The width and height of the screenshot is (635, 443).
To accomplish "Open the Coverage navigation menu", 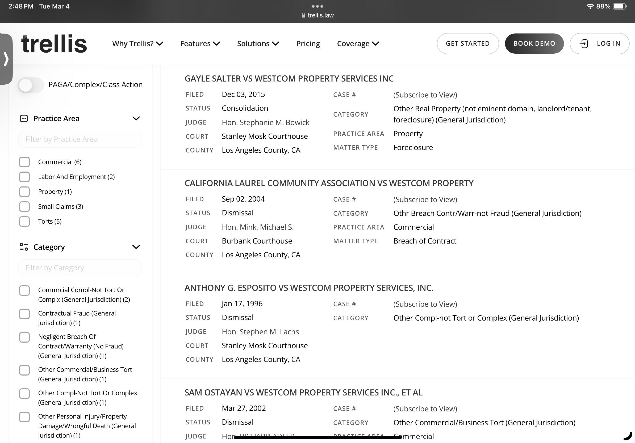I will (358, 44).
